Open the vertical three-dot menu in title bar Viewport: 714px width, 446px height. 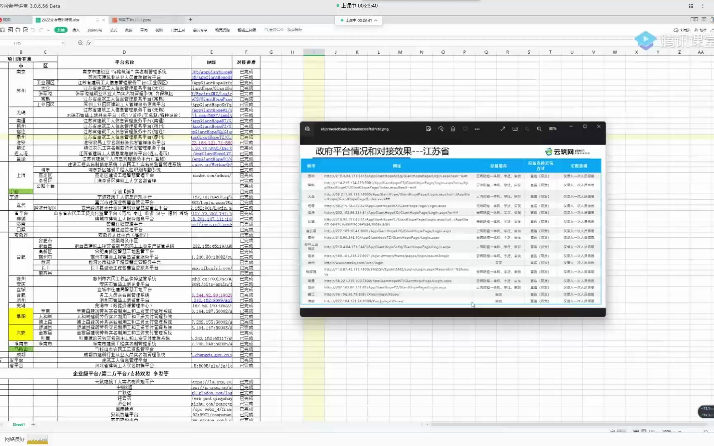(702, 6)
